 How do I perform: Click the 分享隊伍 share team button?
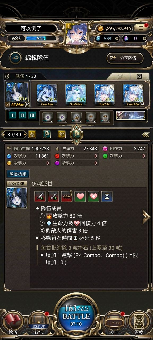coord(125,58)
